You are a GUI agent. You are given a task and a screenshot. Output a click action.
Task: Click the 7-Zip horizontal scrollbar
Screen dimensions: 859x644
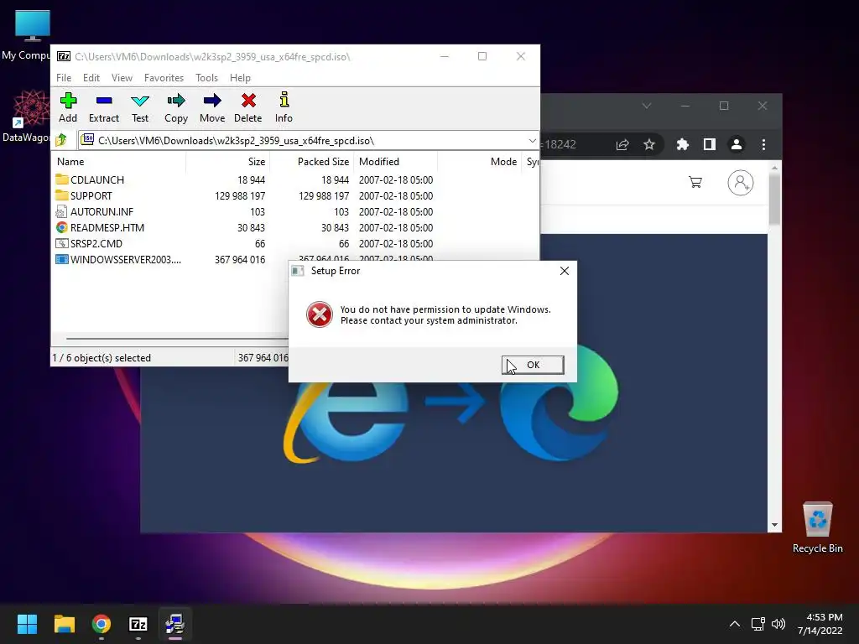(x=176, y=339)
